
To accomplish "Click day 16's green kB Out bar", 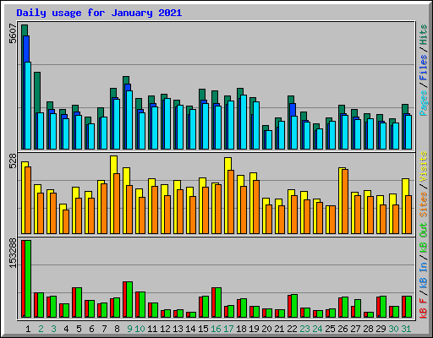I will [218, 303].
